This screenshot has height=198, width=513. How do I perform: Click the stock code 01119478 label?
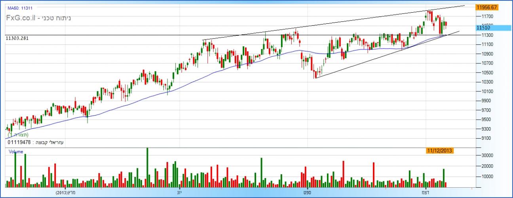(x=19, y=142)
